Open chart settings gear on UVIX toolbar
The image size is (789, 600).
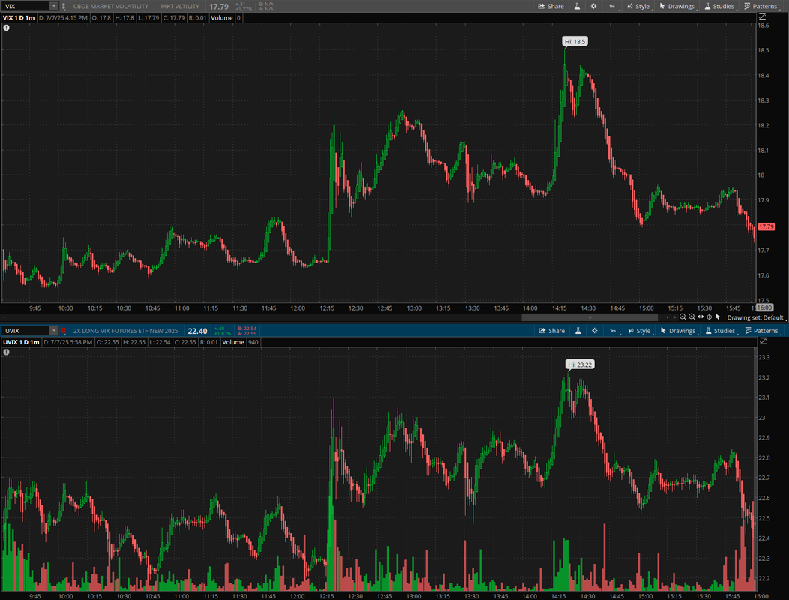[x=594, y=330]
